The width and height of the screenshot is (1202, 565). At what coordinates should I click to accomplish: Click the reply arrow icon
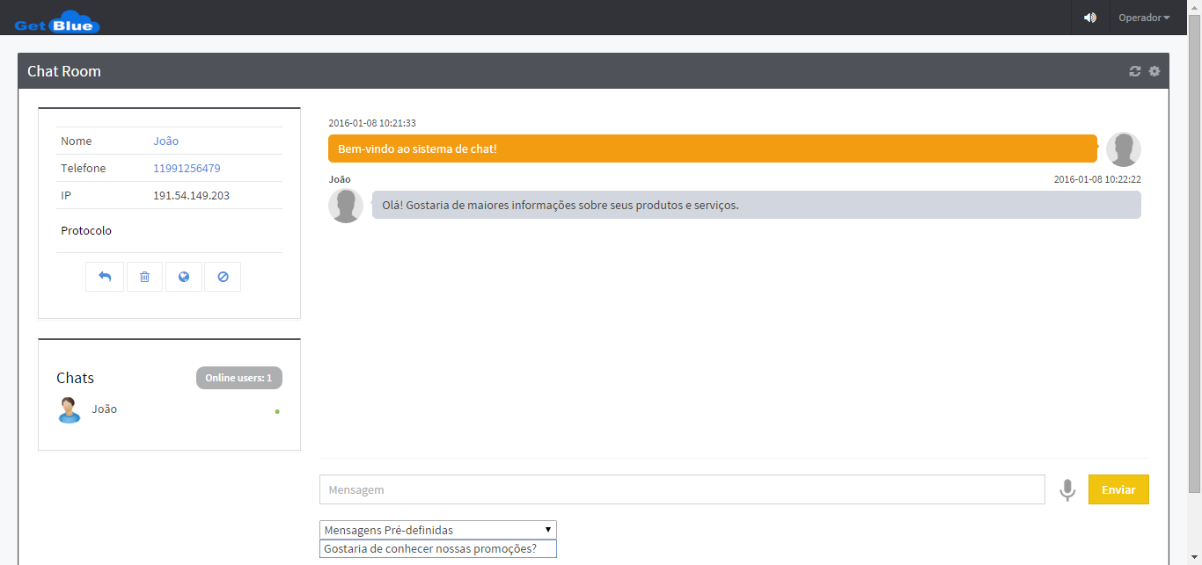coord(105,277)
